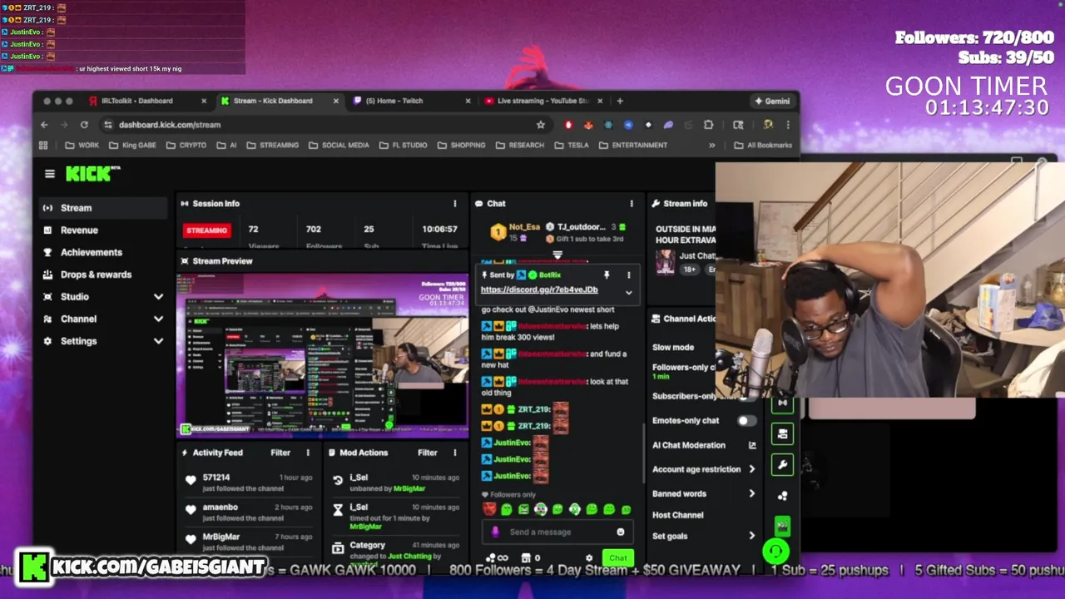Click amaenbo follower entry

[x=249, y=512]
